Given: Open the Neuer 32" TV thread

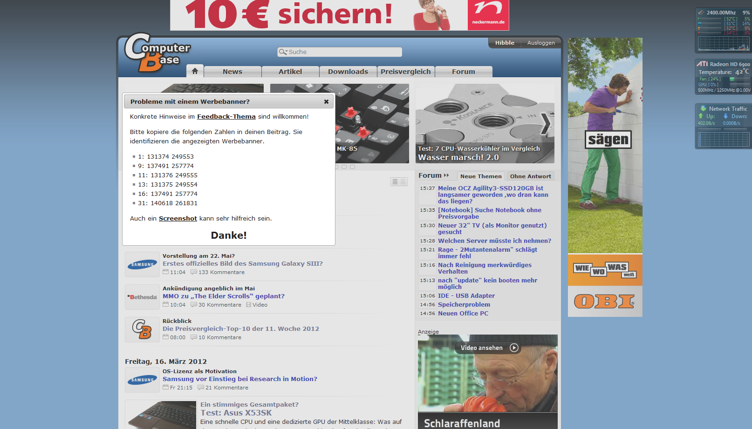Looking at the screenshot, I should click(x=492, y=229).
